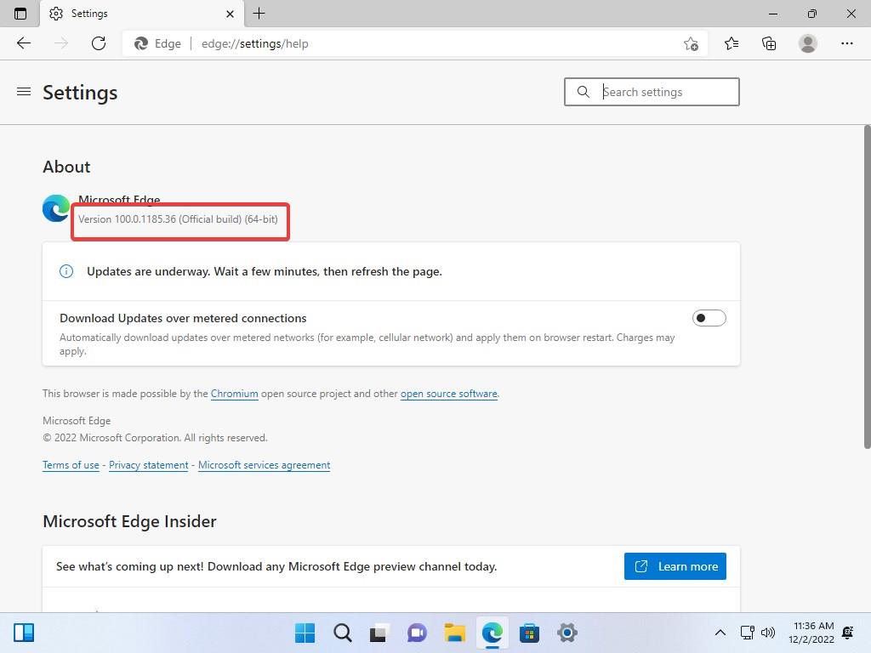Image resolution: width=871 pixels, height=653 pixels.
Task: Open Microsoft Store from the taskbar
Action: coord(529,633)
